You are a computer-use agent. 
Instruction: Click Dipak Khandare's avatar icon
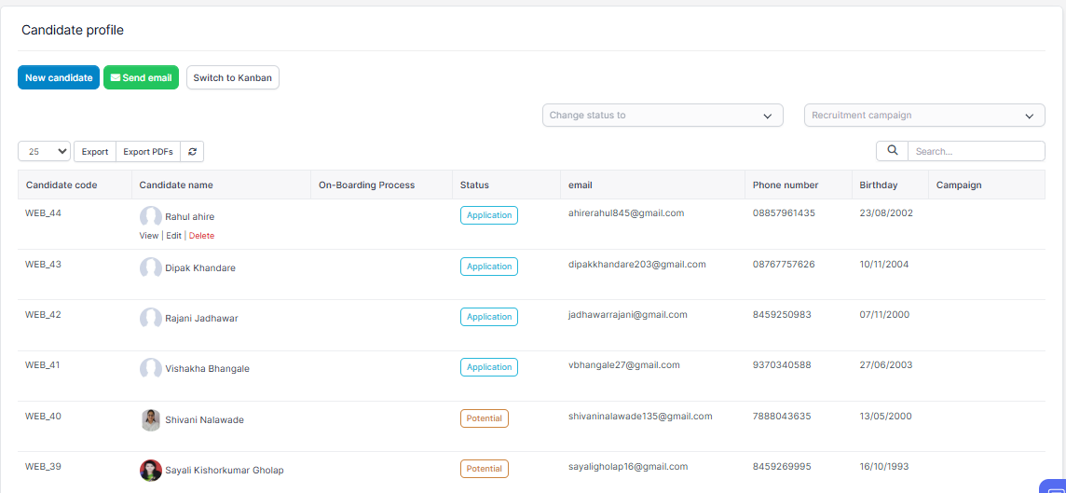tap(150, 268)
